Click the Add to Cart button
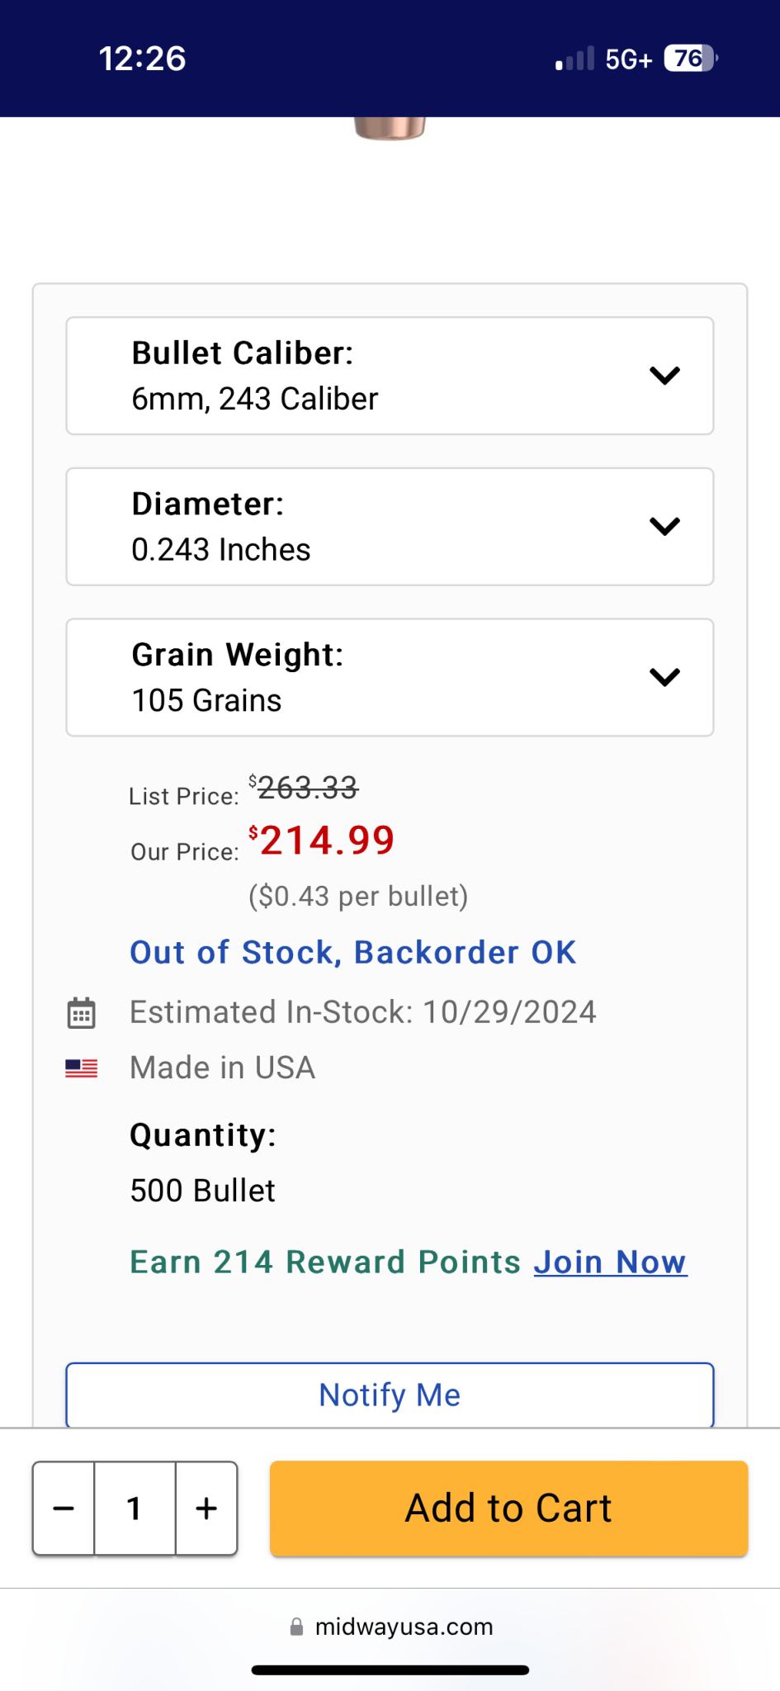The image size is (780, 1691). click(x=508, y=1509)
